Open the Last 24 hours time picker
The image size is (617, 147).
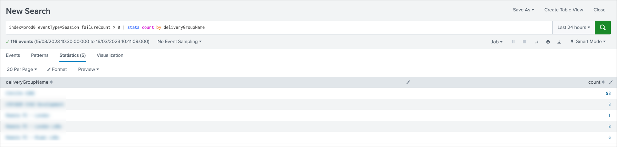573,28
